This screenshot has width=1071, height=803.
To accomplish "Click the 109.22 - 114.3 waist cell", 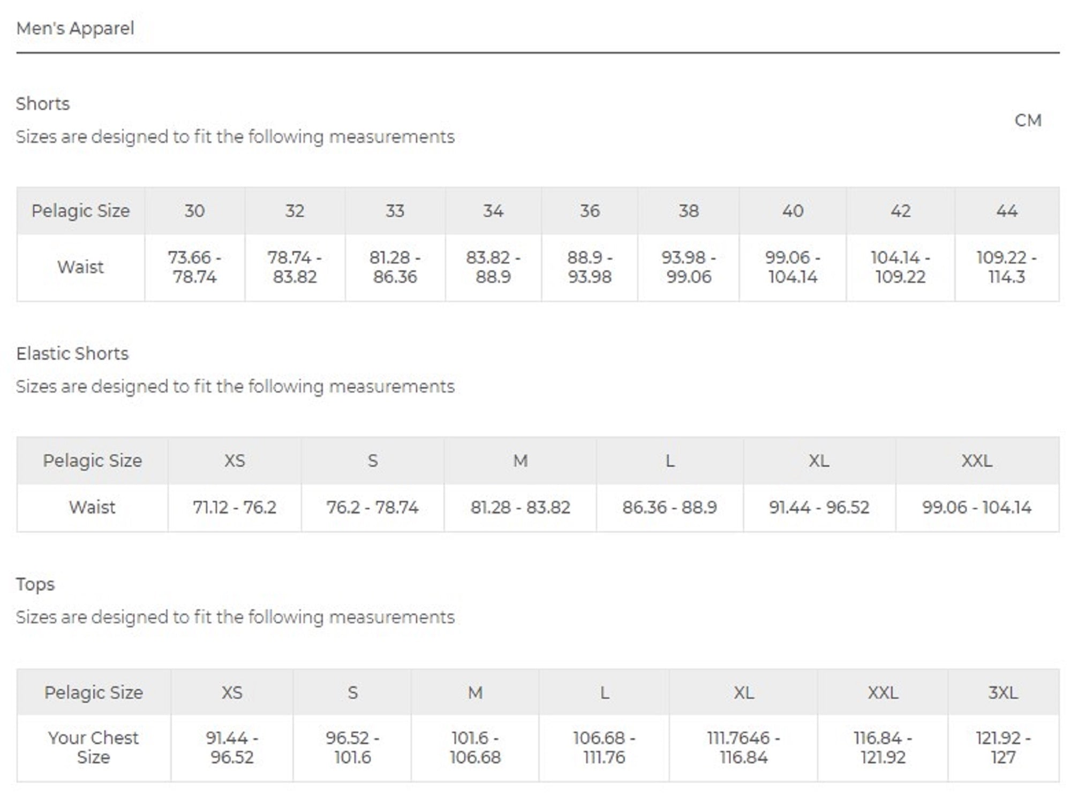I will point(1006,267).
